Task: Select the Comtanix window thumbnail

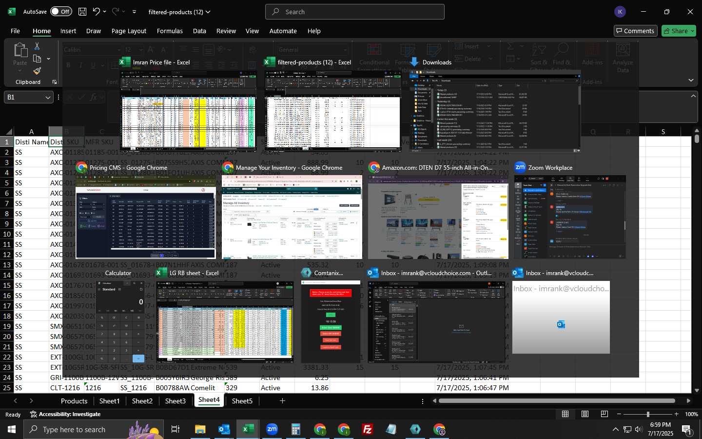Action: click(x=331, y=321)
